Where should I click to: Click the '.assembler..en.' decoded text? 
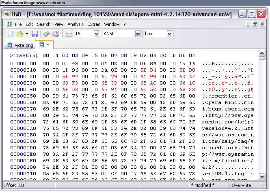(x=228, y=96)
